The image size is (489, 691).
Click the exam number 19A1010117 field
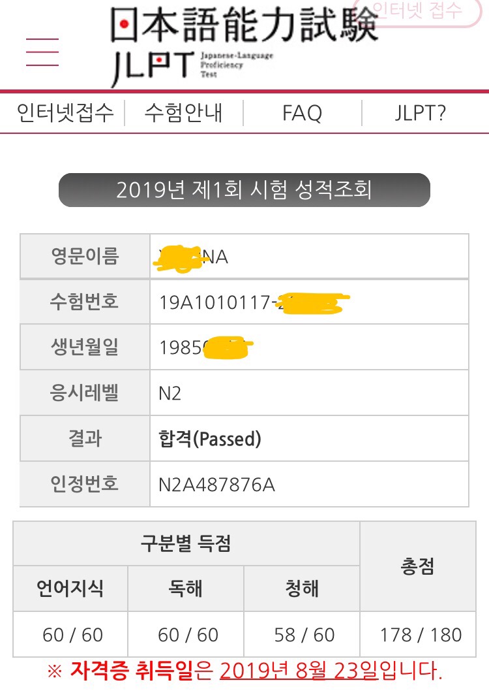(x=215, y=302)
